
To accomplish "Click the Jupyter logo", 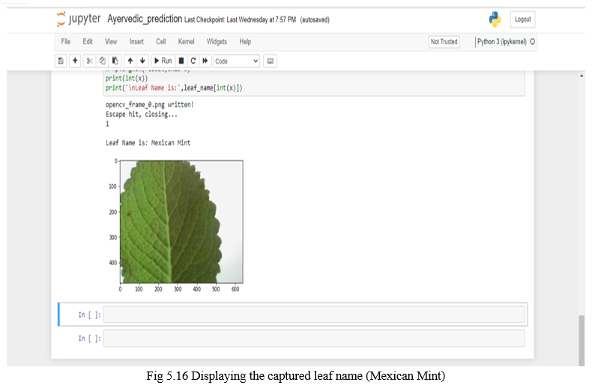I will click(79, 19).
